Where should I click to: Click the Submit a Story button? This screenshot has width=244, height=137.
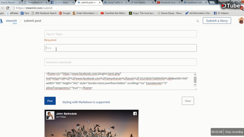point(217,21)
